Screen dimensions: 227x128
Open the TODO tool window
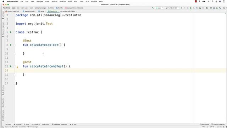click(9, 124)
